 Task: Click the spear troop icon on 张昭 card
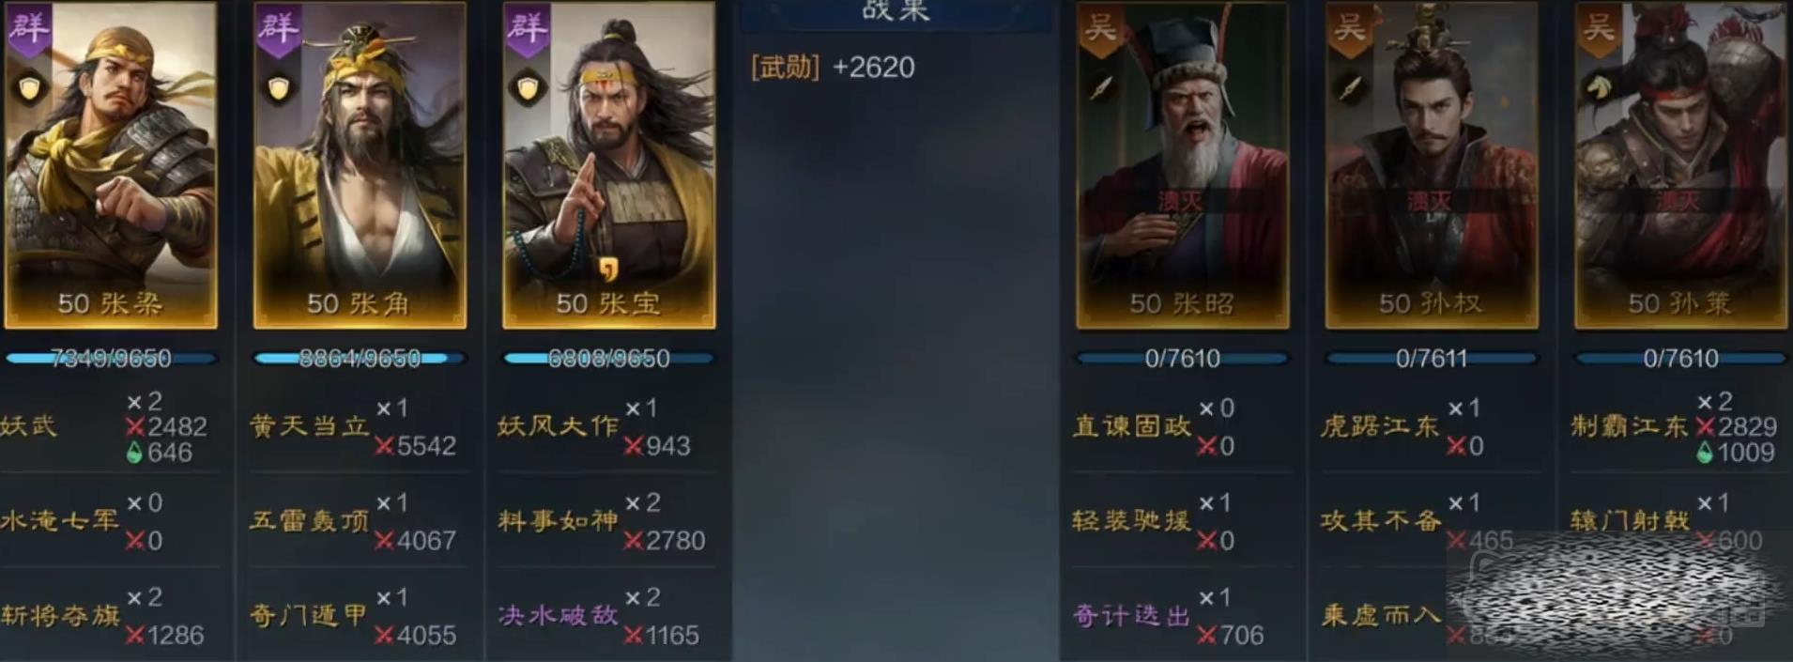1101,88
